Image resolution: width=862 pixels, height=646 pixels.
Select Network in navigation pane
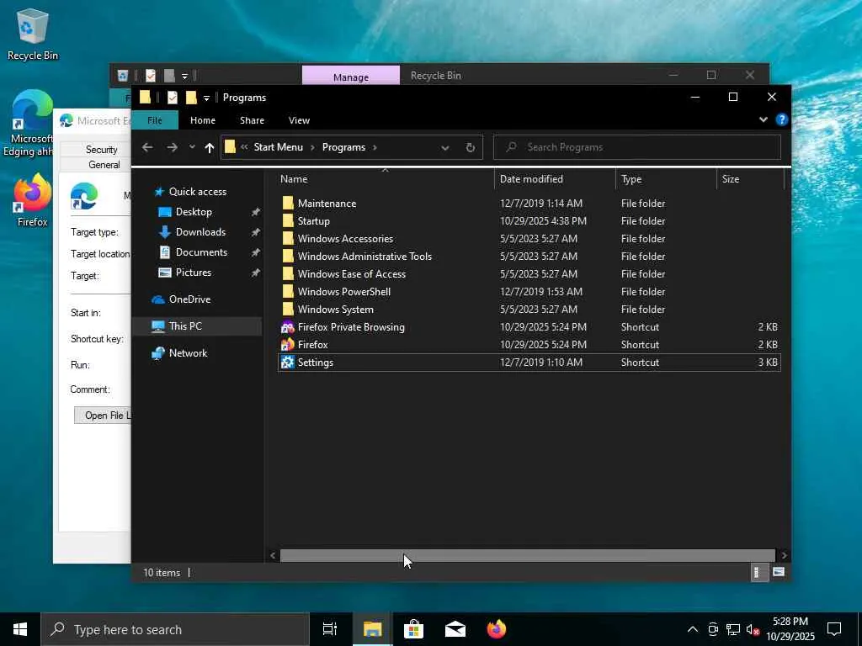pyautogui.click(x=188, y=353)
